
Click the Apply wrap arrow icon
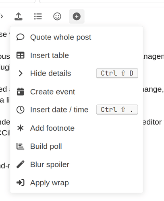click(21, 183)
